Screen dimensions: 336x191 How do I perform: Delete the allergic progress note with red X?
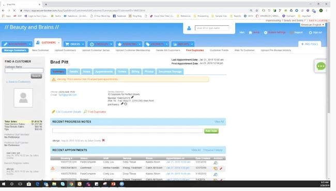(103, 140)
